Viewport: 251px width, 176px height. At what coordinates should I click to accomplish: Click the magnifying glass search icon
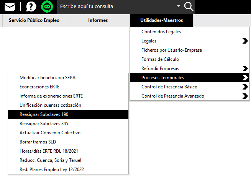[x=189, y=7]
